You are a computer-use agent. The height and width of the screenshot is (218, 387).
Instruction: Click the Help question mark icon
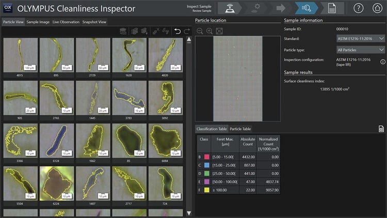click(359, 8)
